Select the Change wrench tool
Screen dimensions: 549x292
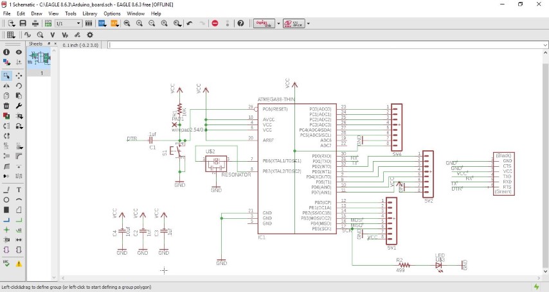19,106
